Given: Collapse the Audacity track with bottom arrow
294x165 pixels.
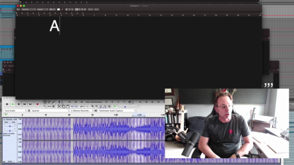Looking at the screenshot, I should coord(4,161).
